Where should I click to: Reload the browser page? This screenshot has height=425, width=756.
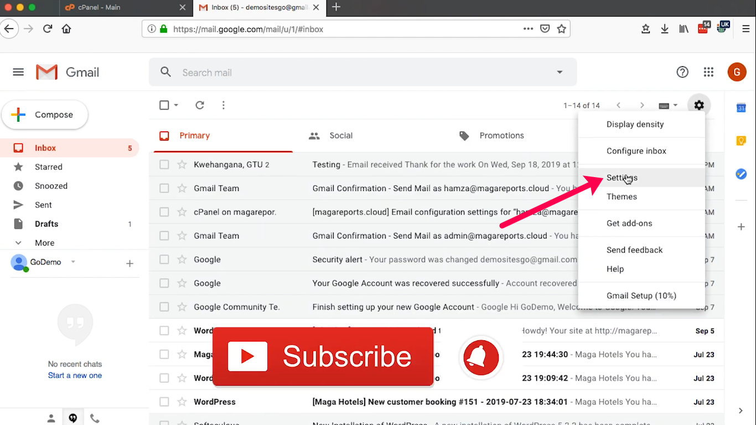48,29
